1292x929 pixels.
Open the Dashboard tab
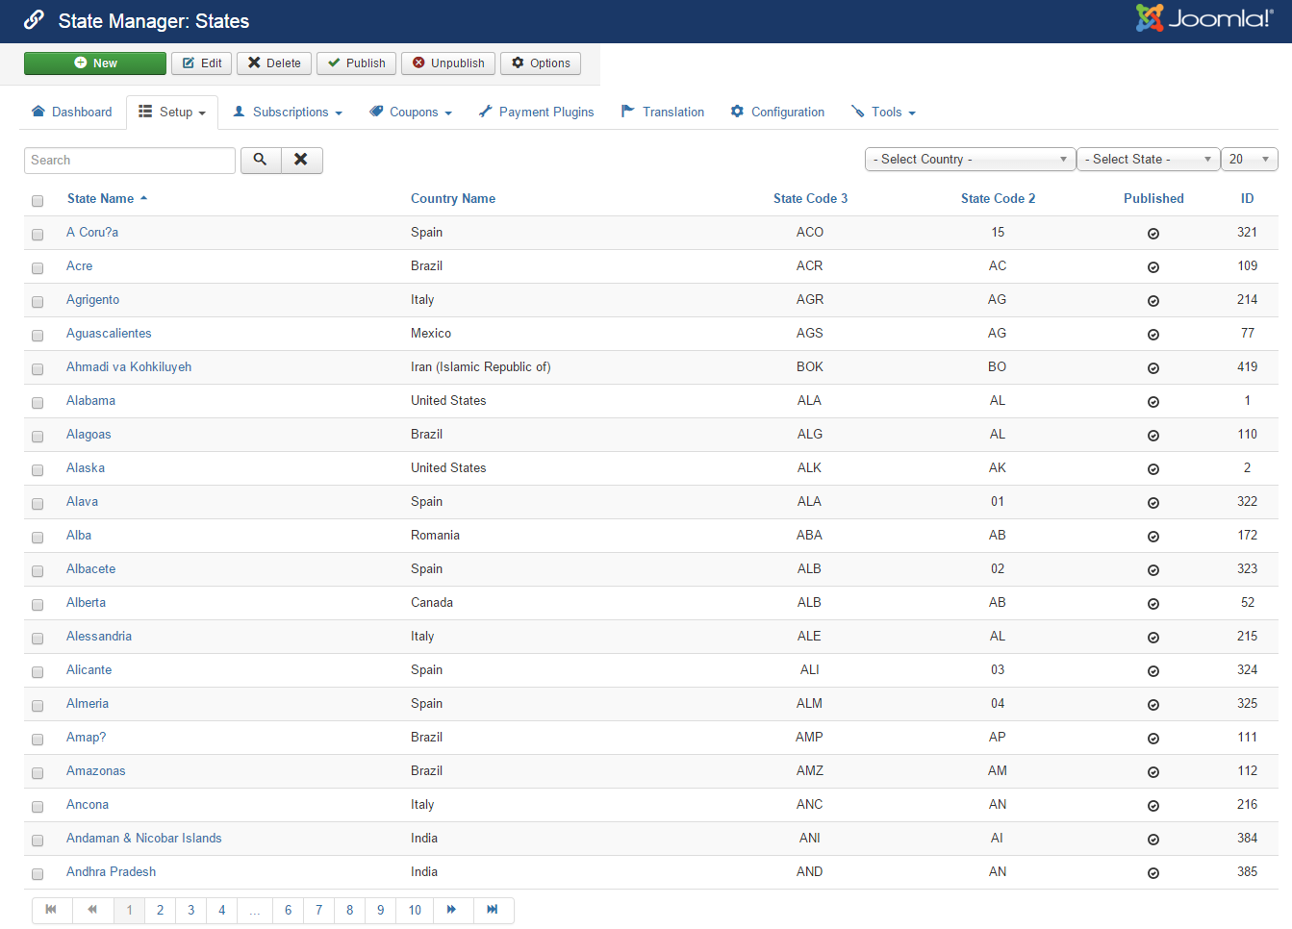click(72, 113)
